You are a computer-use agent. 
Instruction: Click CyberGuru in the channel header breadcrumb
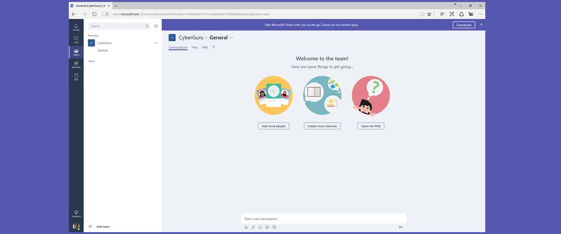click(191, 37)
